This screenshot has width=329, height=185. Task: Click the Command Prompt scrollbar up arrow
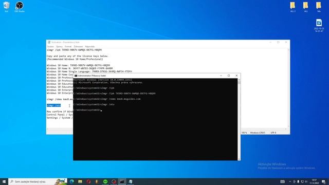239,80
